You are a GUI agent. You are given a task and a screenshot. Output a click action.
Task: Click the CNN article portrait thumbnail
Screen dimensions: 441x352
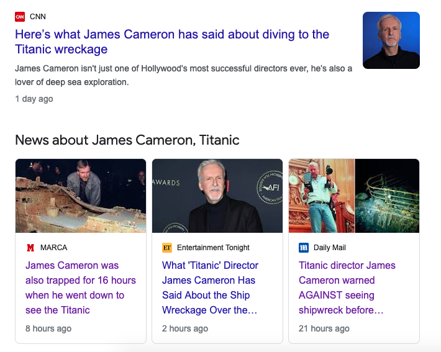[x=391, y=40]
